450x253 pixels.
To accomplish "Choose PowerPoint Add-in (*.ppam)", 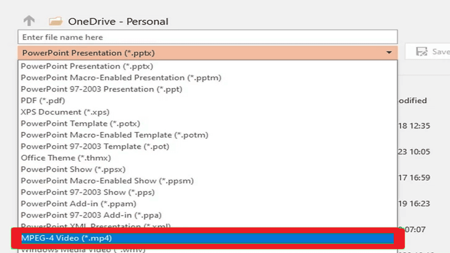I will [x=208, y=204].
